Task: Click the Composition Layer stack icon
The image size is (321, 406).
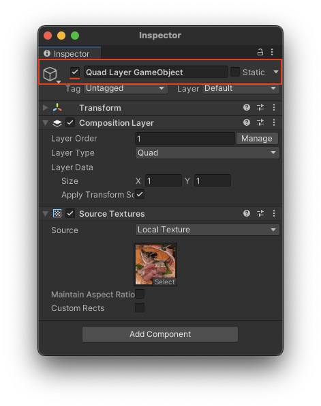Action: tap(57, 123)
